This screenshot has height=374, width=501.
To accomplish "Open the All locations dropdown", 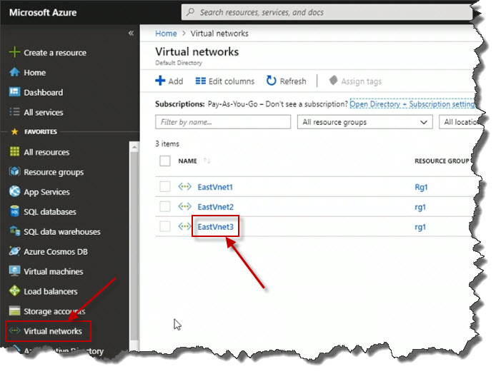I will (461, 122).
